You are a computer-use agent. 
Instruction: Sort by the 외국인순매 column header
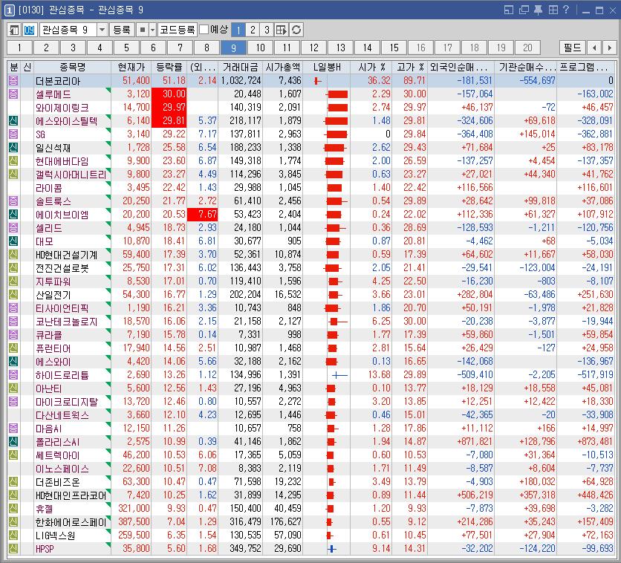pyautogui.click(x=461, y=68)
